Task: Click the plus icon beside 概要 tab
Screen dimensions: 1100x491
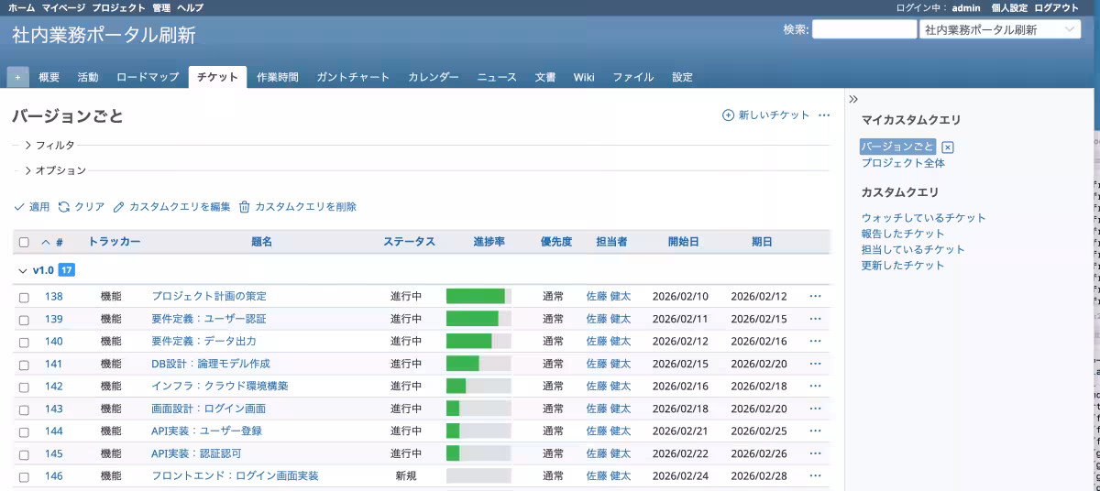Action: 17,78
